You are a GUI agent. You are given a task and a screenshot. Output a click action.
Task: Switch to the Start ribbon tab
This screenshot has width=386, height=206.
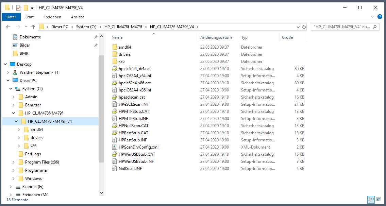pyautogui.click(x=30, y=17)
